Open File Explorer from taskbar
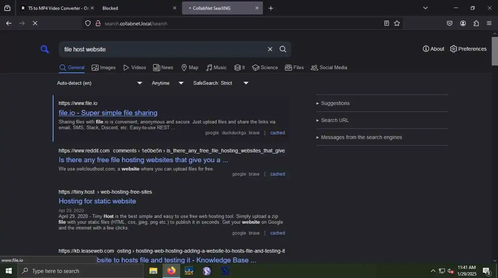This screenshot has height=278, width=498. tap(153, 271)
